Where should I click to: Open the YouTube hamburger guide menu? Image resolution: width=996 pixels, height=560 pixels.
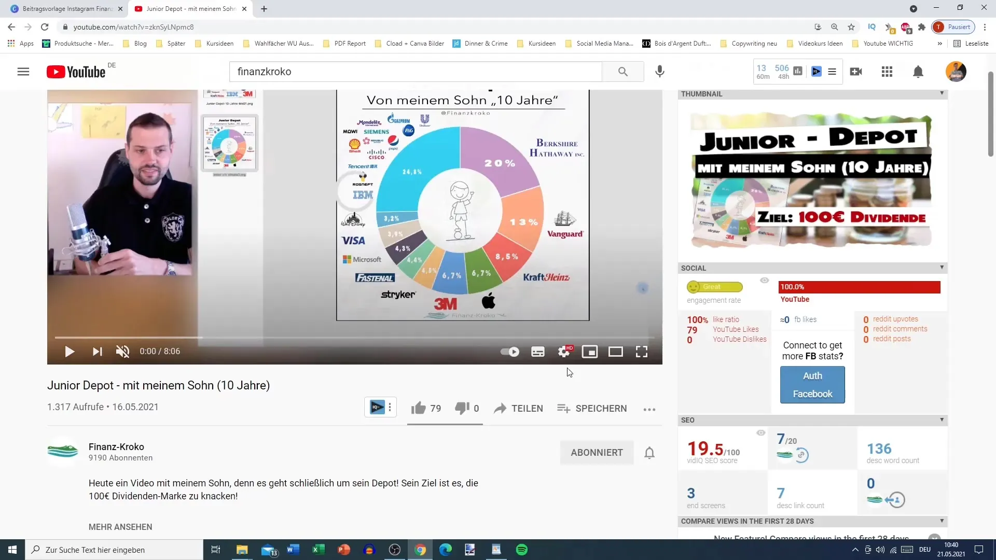pyautogui.click(x=23, y=72)
